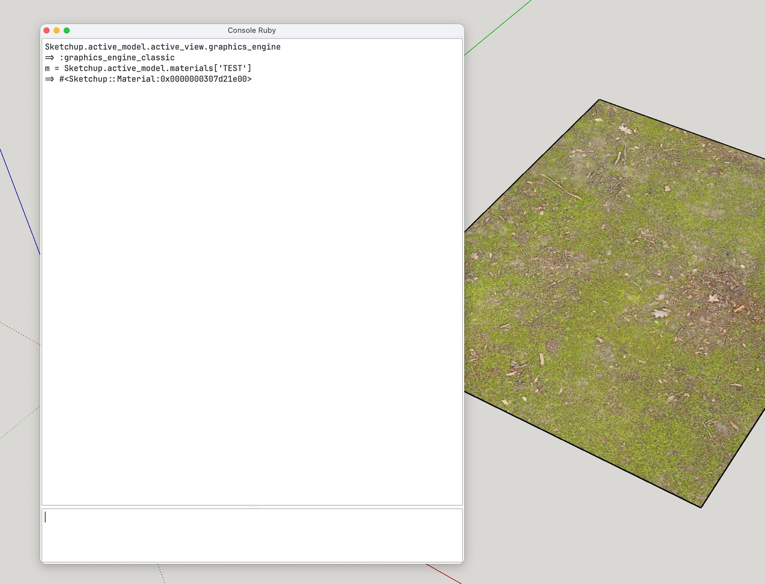Minimize the Console Ruby window
This screenshot has height=584, width=765.
click(57, 31)
